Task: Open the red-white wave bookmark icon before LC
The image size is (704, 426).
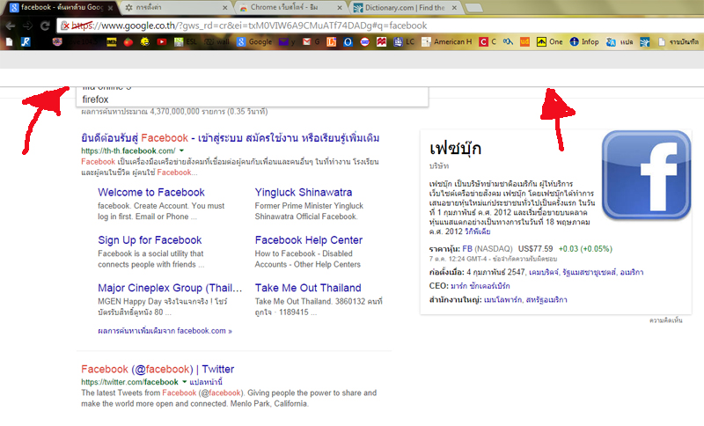Action: coord(381,41)
